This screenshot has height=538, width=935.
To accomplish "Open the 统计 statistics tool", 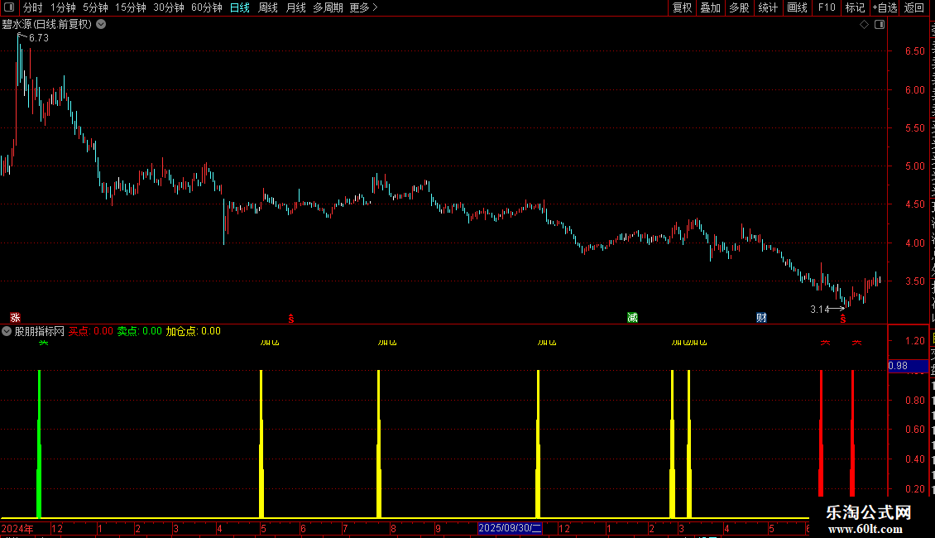I will tap(767, 7).
